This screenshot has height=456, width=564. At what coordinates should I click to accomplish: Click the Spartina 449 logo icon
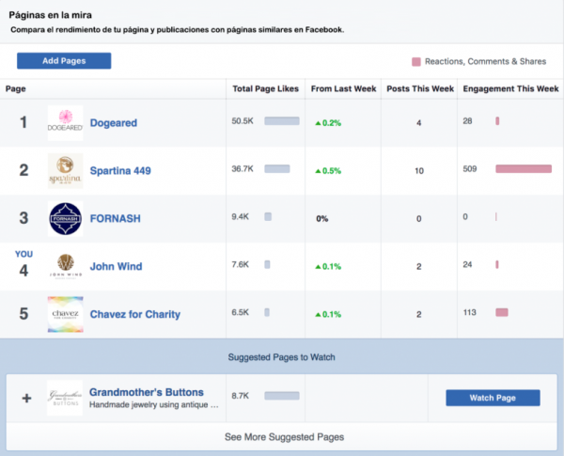point(65,170)
